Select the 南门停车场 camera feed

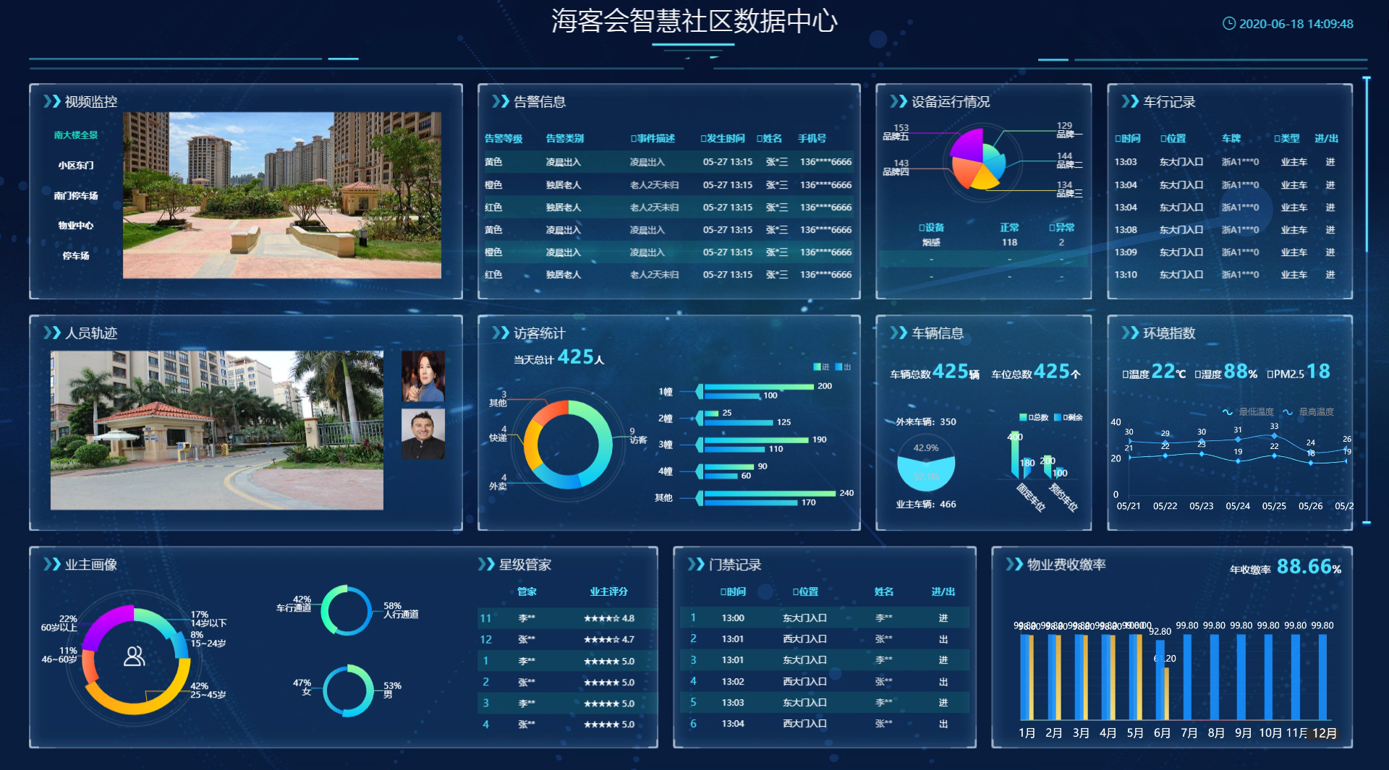click(76, 195)
